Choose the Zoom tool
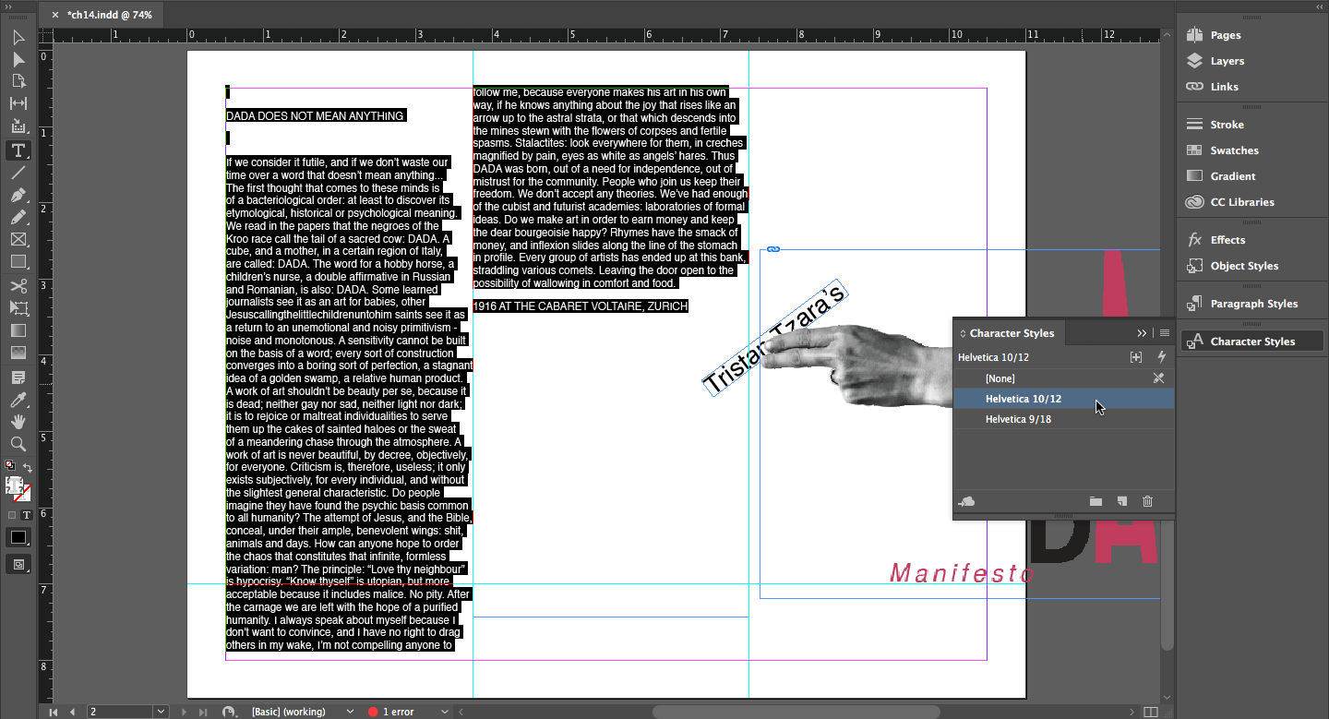This screenshot has height=719, width=1329. (x=18, y=444)
